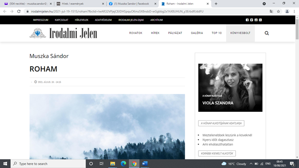Open the Word app on the taskbar

tap(145, 164)
